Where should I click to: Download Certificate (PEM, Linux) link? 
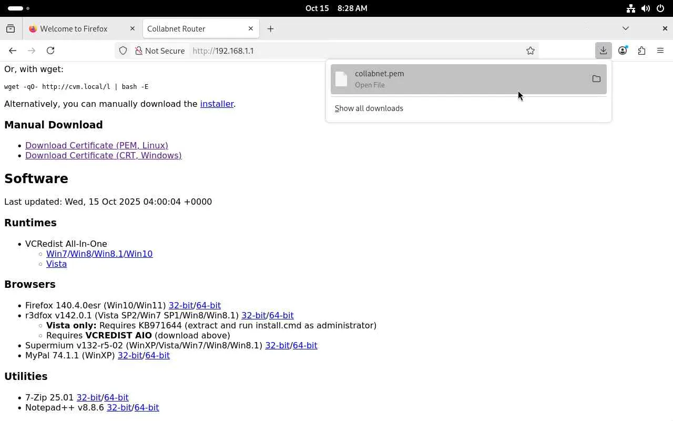(97, 145)
